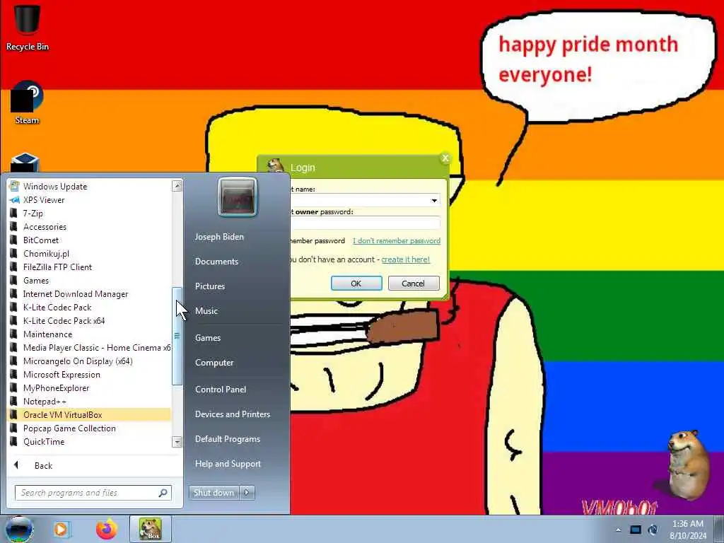Expand the Popcap Game Collection folder
724x543 pixels.
90,428
